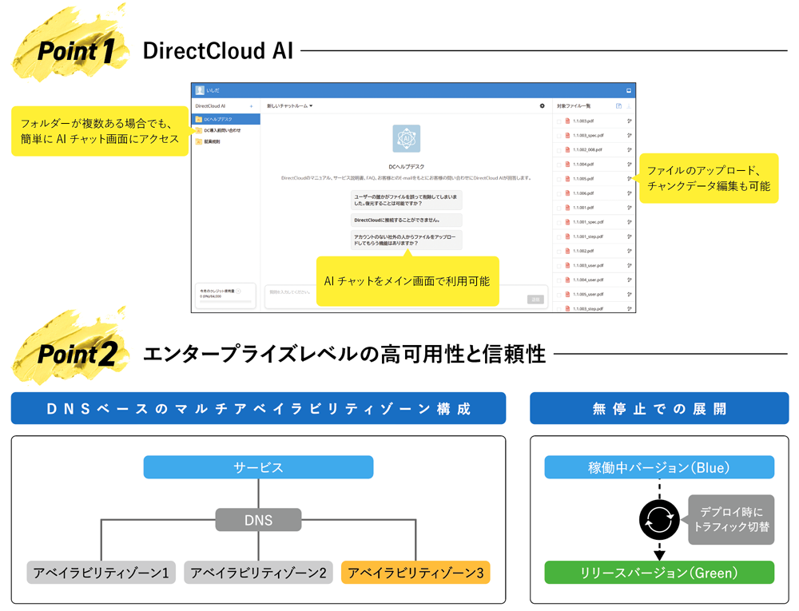Click the window icon in blue header
Screen dimensions: 799x611
click(628, 90)
